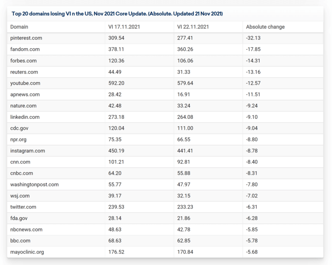Select the mayoclinic.org domain row

tap(27, 252)
